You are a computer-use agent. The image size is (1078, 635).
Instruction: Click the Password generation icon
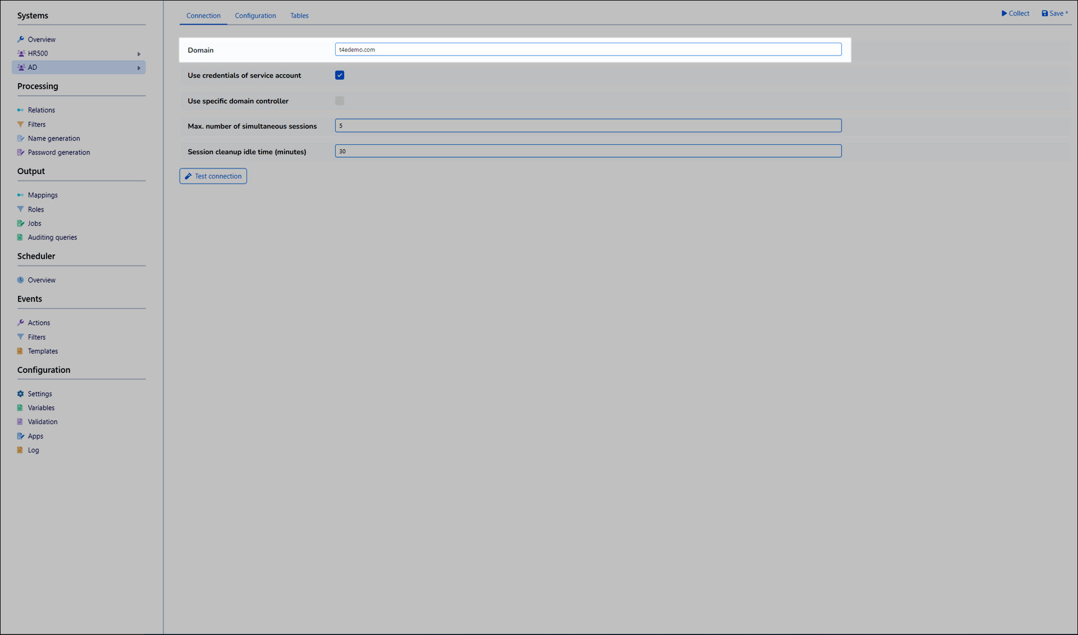20,152
